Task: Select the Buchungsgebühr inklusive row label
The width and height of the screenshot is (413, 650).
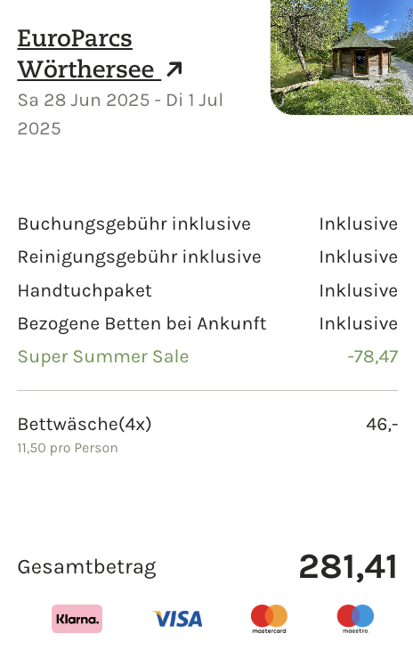Action: [134, 223]
